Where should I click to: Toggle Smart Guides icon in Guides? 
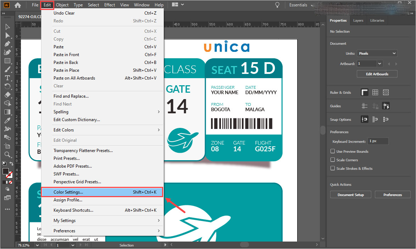pos(386,106)
